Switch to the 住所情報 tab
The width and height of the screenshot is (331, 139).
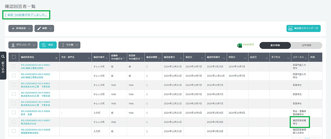coord(306,45)
